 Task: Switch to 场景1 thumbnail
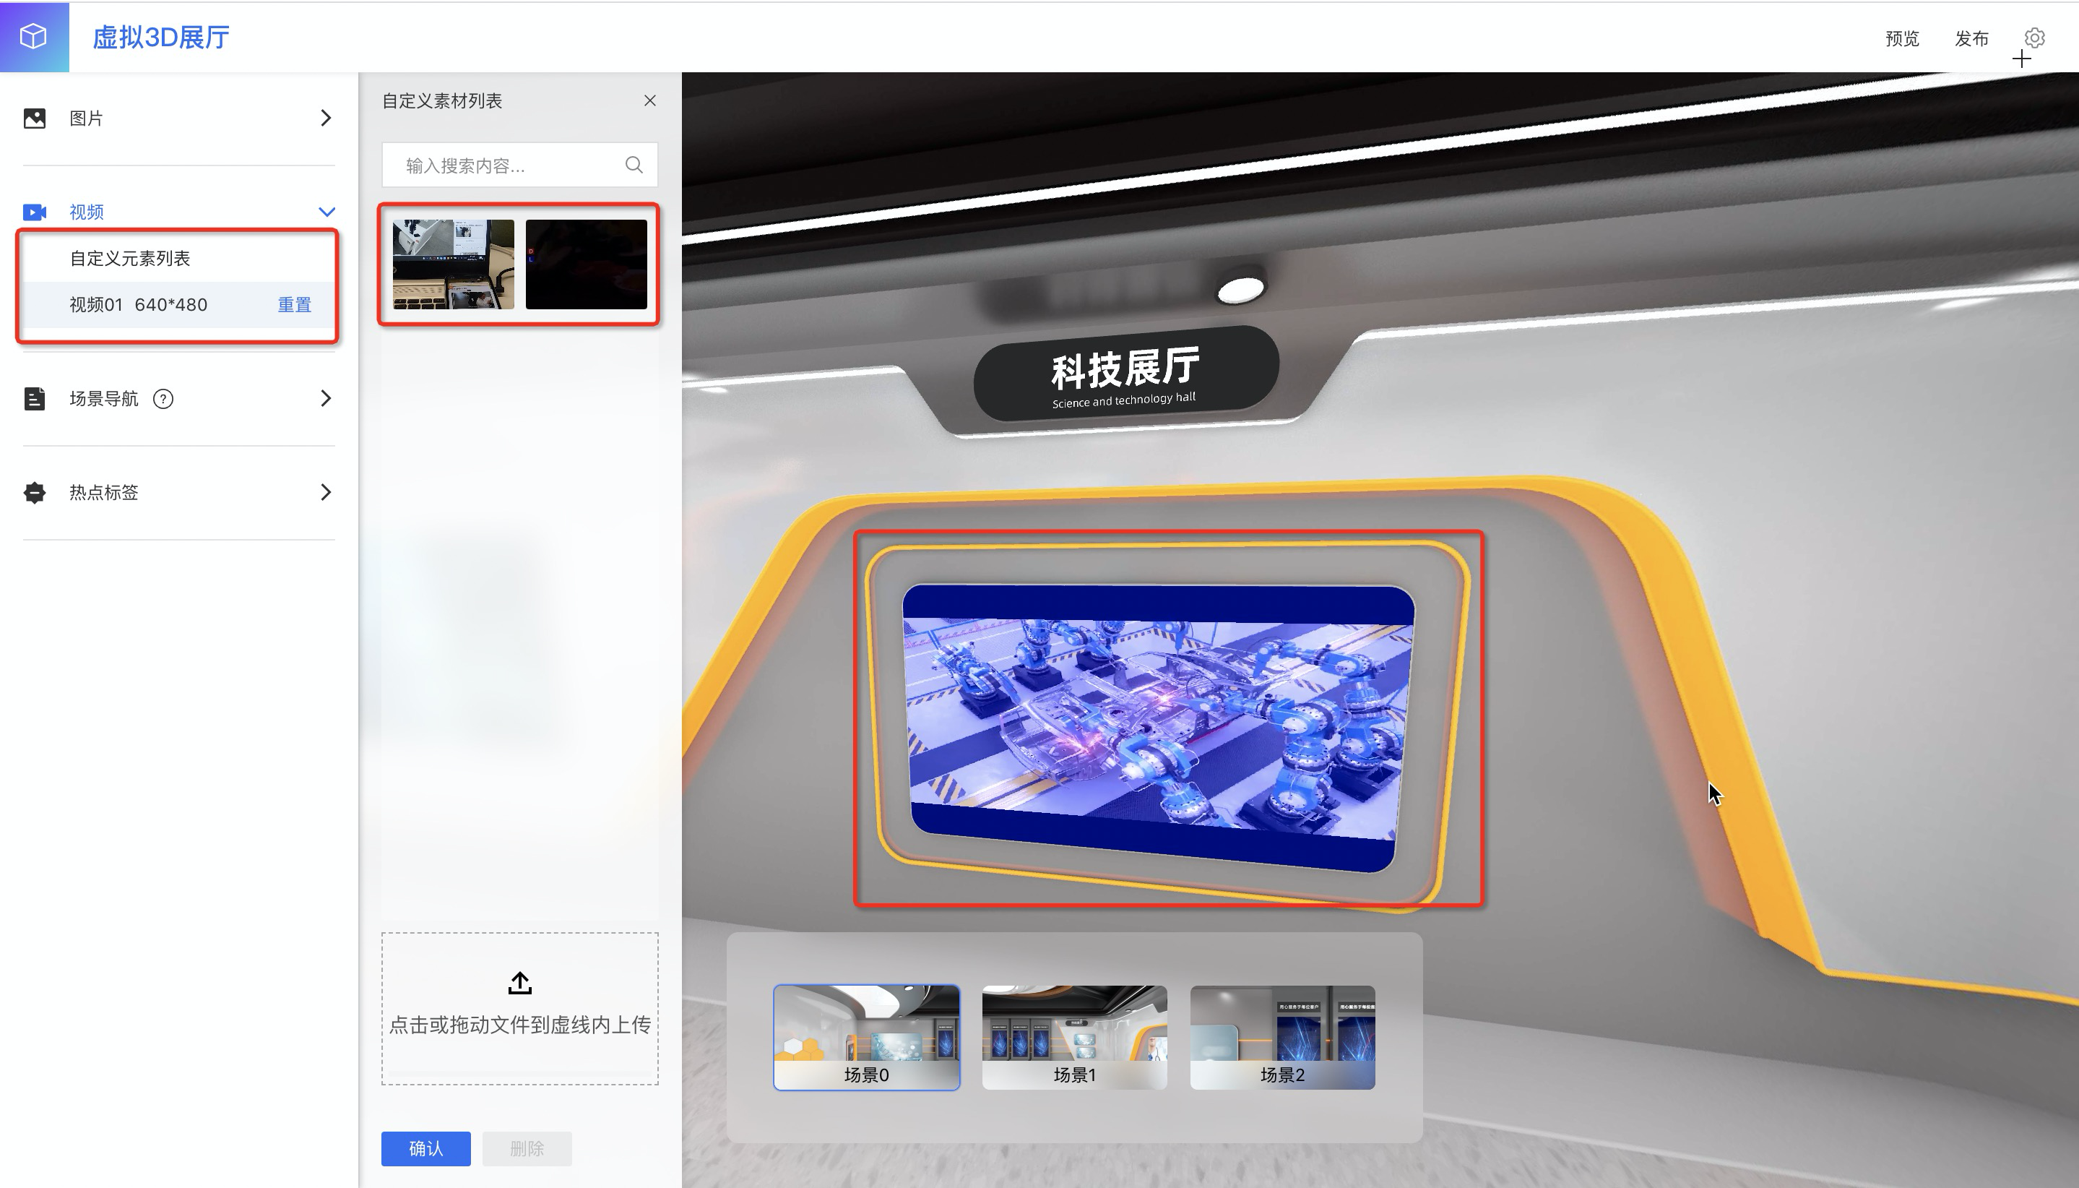click(x=1074, y=1037)
